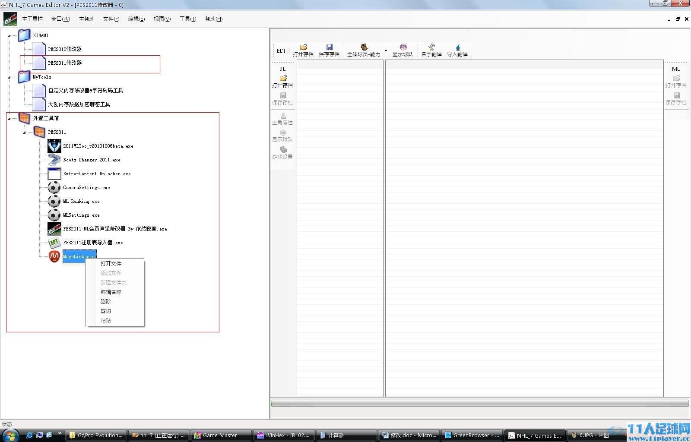The width and height of the screenshot is (691, 442).
Task: Collapse the KONAMI tree node
Action: pyautogui.click(x=9, y=36)
